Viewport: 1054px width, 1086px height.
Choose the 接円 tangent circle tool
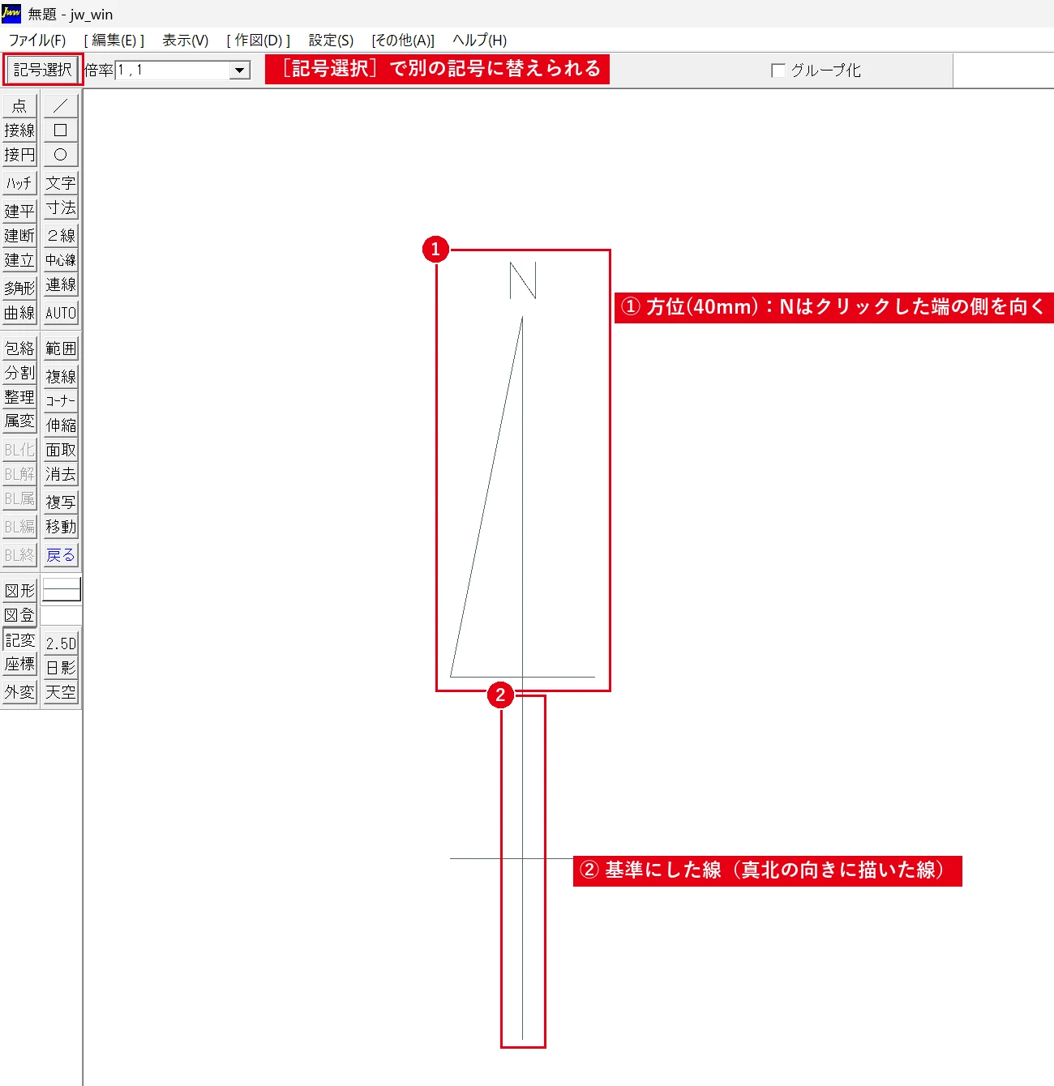[19, 154]
